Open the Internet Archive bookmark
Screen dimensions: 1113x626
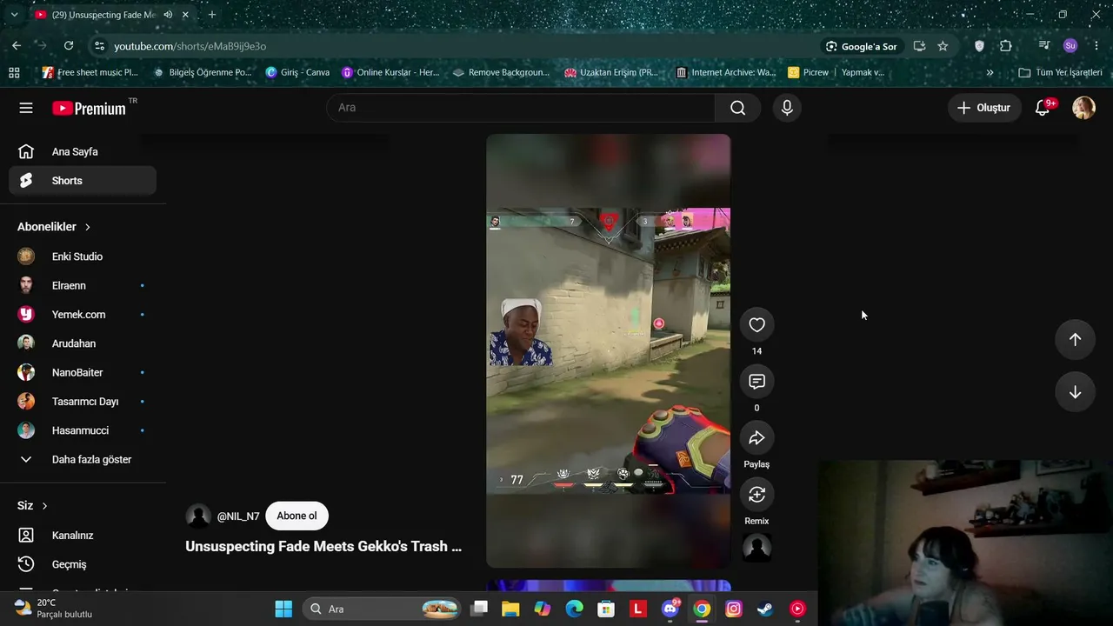[725, 72]
